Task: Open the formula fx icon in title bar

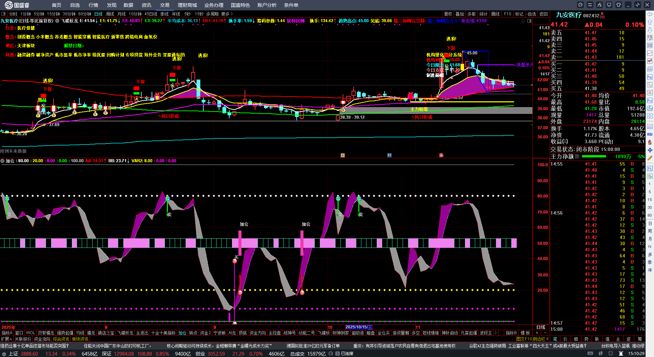Action: [x=599, y=5]
